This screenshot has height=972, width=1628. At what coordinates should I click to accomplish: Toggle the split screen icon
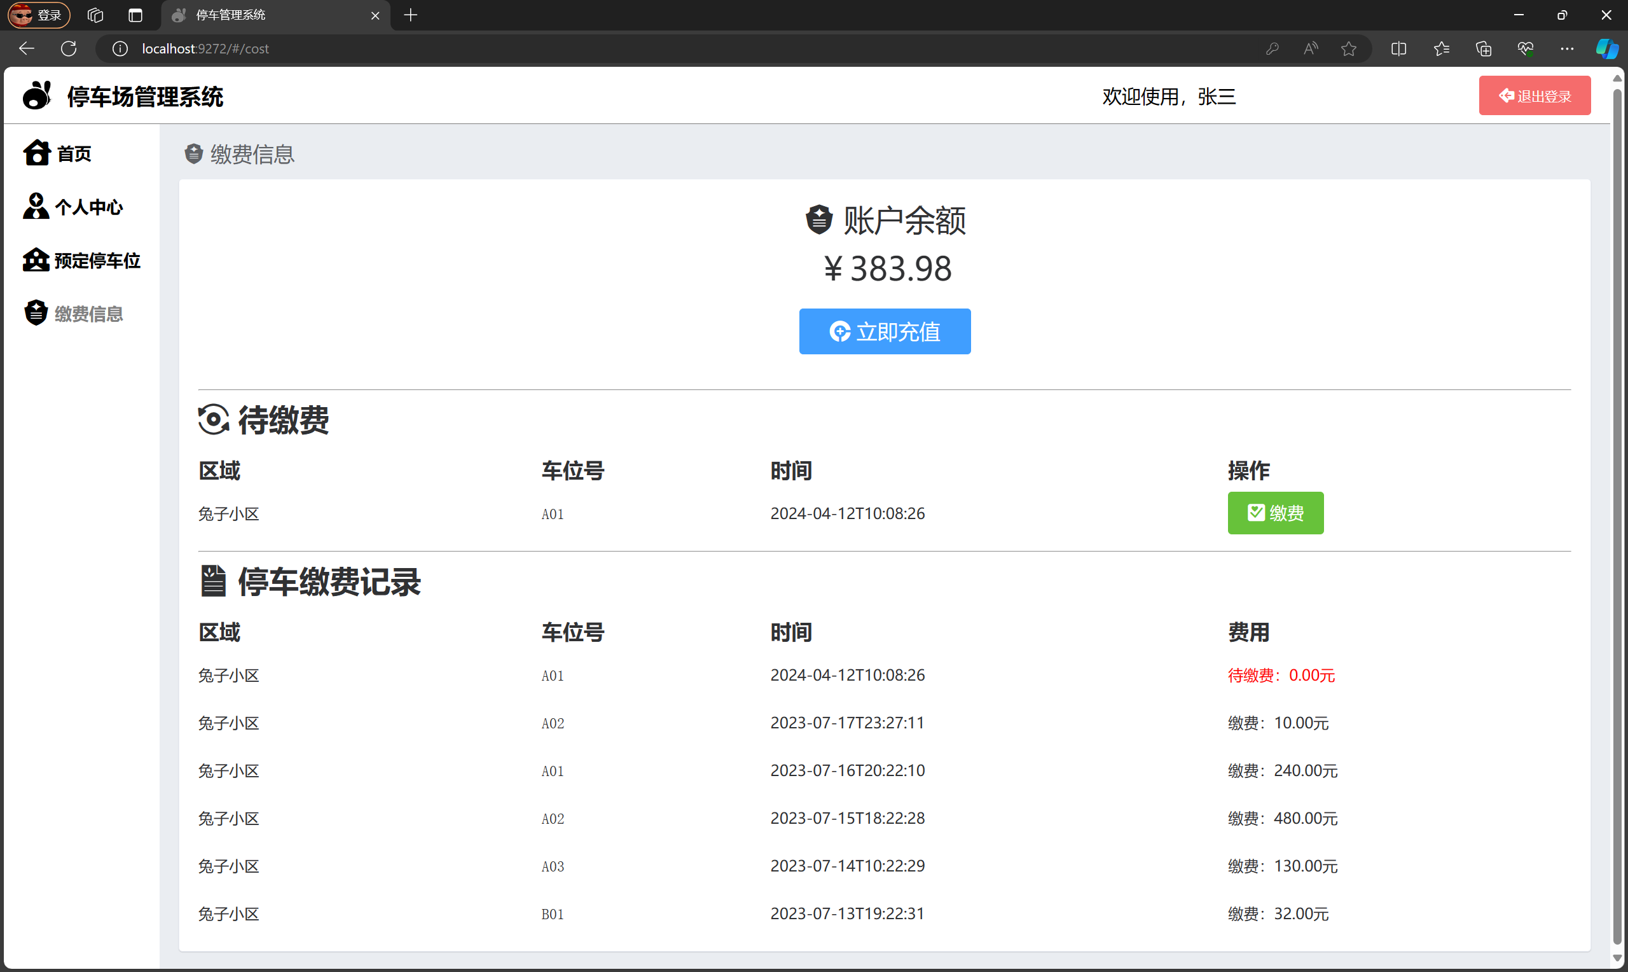coord(1398,48)
